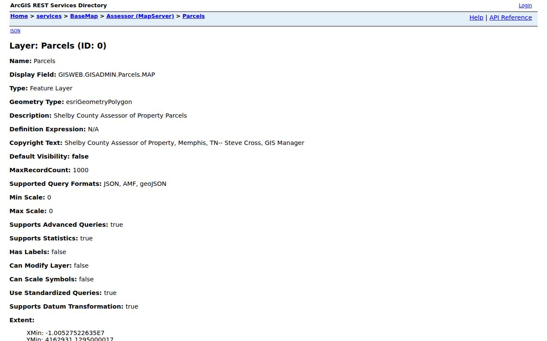Click the 'Can Scale Symbols:' label
Screen dimensions: 547x341
(43, 279)
